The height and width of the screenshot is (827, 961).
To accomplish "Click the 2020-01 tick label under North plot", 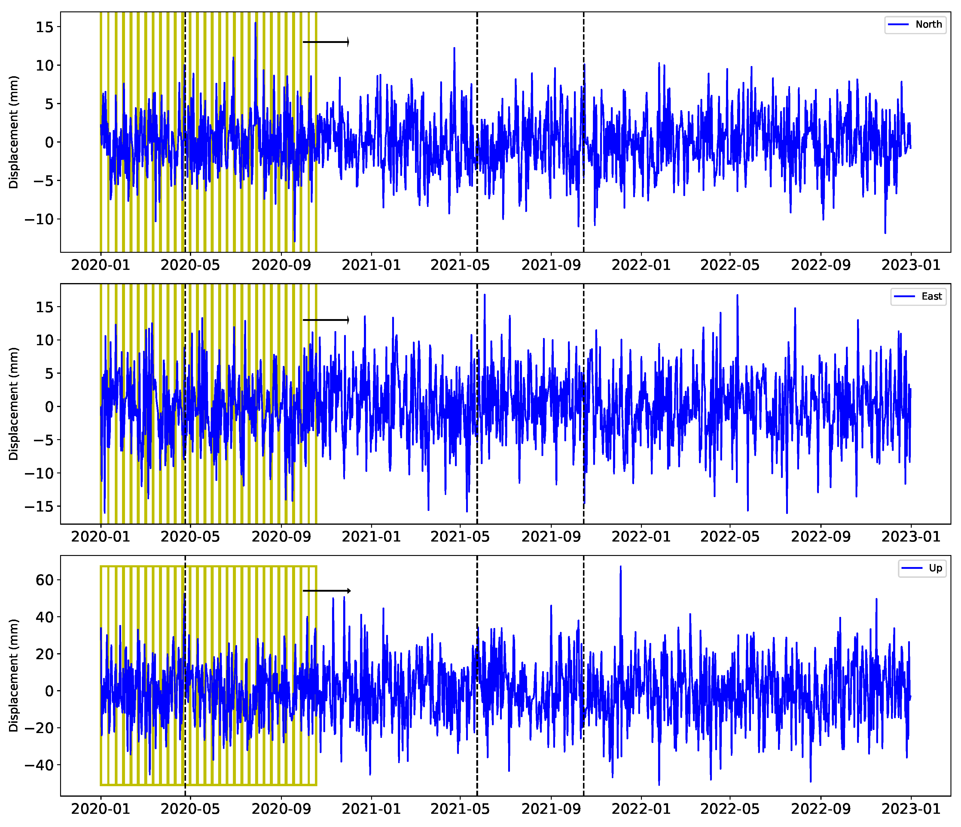I will click(101, 265).
